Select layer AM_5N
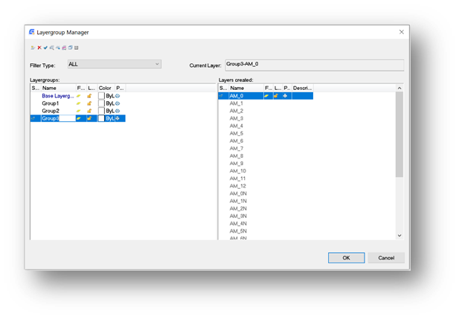The image size is (459, 319). pos(238,231)
